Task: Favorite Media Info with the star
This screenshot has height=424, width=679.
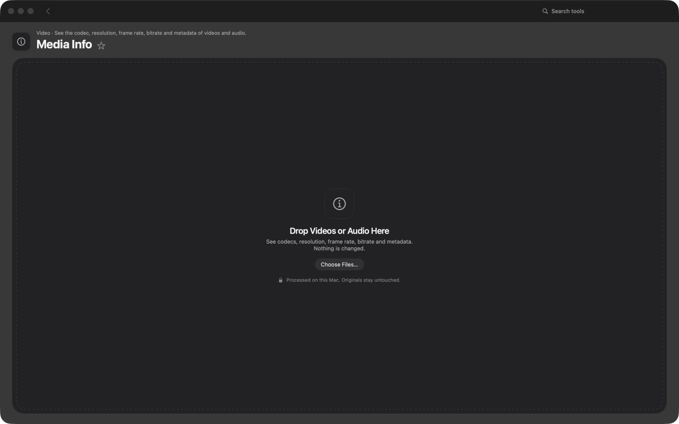Action: (101, 45)
